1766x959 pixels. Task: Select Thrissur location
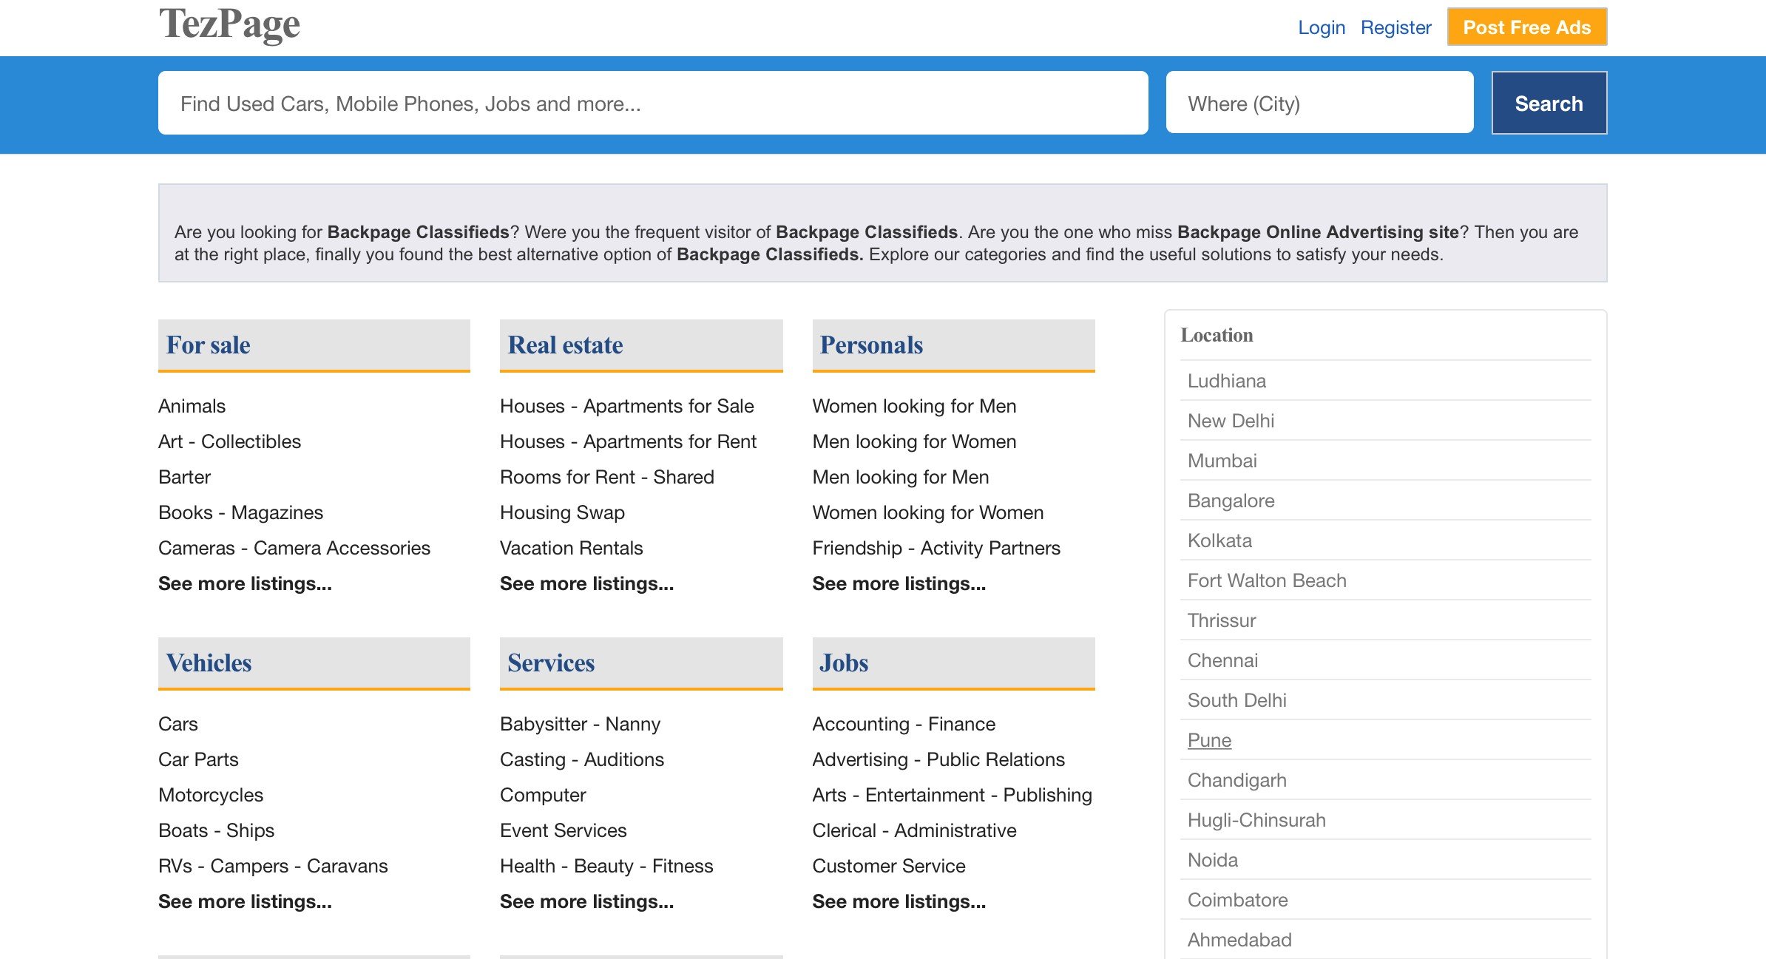coord(1222,620)
